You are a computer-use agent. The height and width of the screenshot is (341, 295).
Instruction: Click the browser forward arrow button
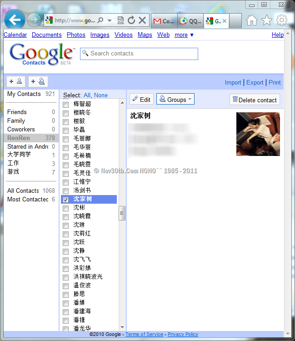[34, 20]
